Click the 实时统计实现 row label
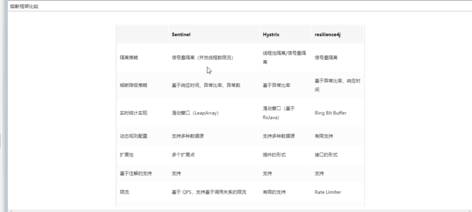The height and width of the screenshot is (212, 472). click(x=134, y=113)
